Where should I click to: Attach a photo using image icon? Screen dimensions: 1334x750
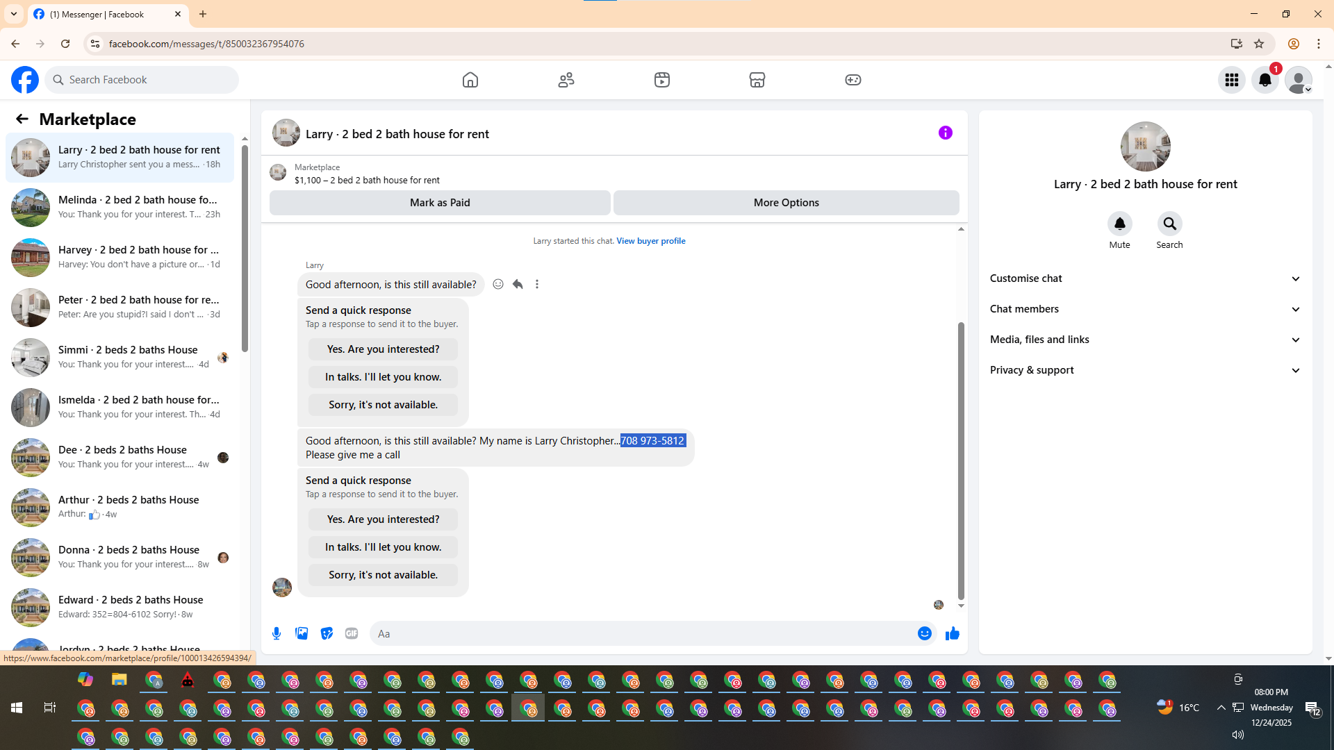click(x=302, y=633)
